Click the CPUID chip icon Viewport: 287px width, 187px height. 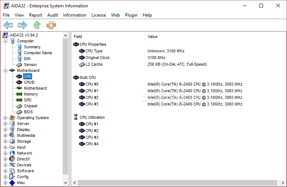[x=19, y=82]
